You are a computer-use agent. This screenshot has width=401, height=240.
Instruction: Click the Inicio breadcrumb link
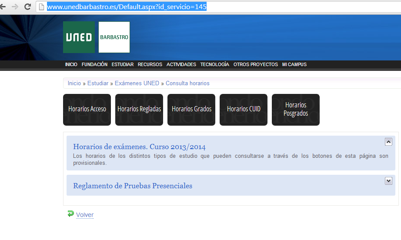[74, 83]
